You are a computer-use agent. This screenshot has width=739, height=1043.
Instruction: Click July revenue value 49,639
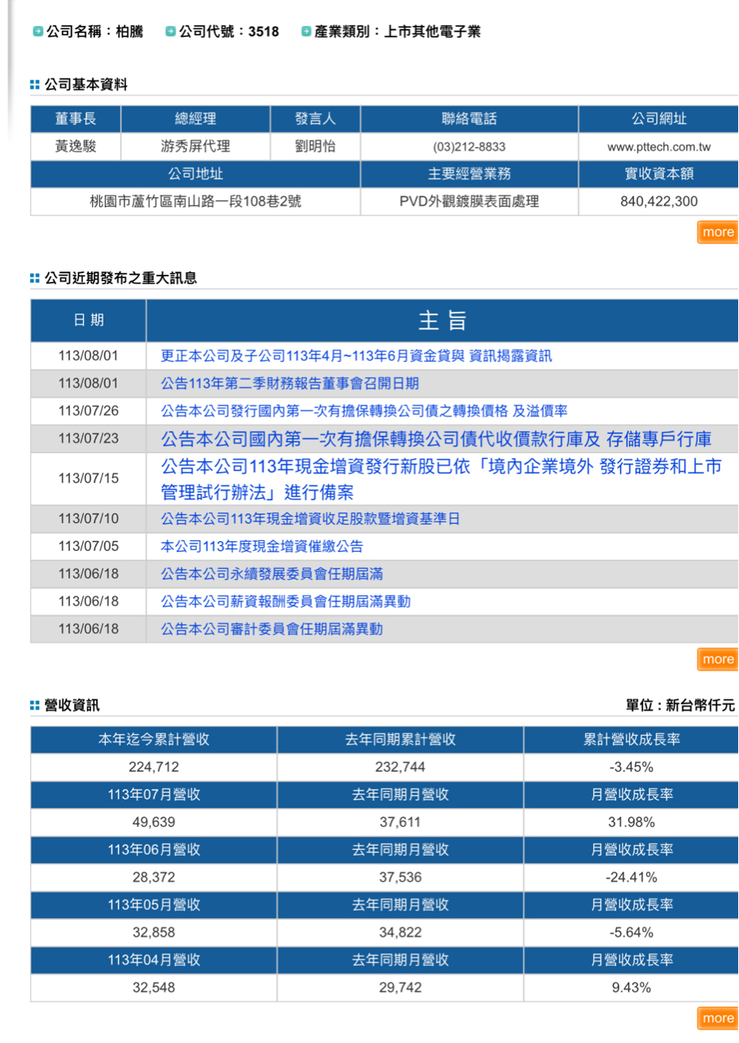click(x=154, y=823)
